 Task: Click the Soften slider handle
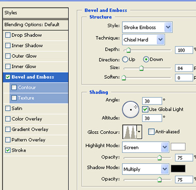pos(124,78)
